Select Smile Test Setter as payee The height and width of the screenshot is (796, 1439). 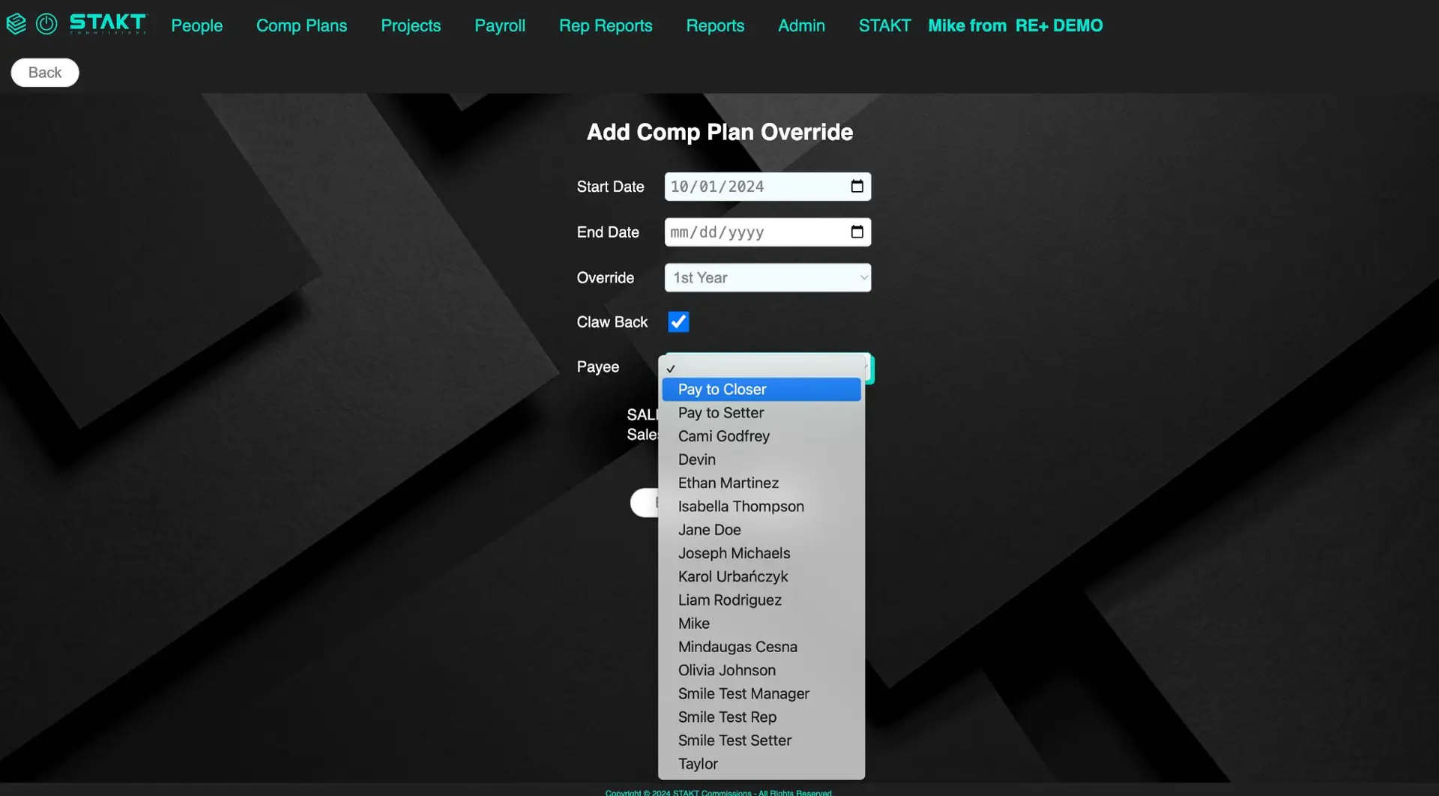[761, 741]
